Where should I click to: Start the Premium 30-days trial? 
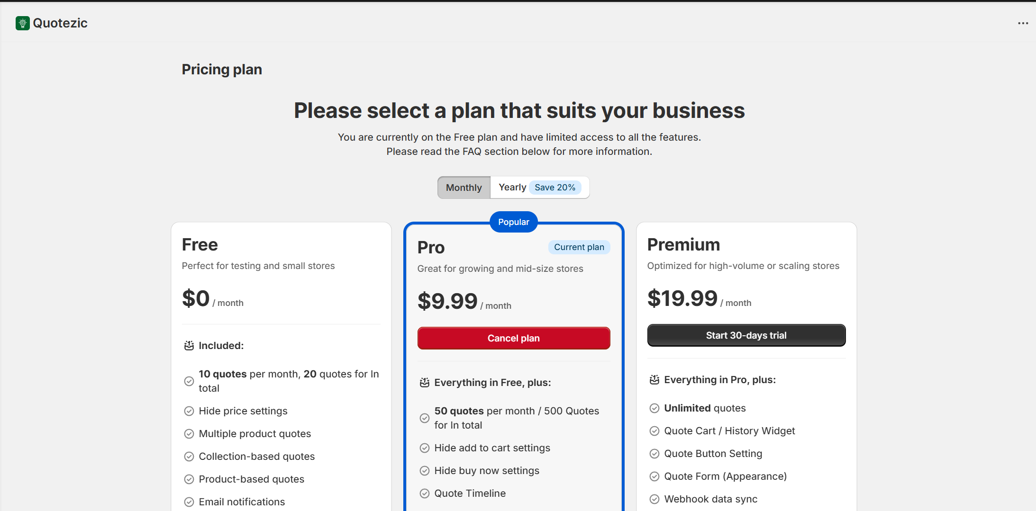click(746, 335)
